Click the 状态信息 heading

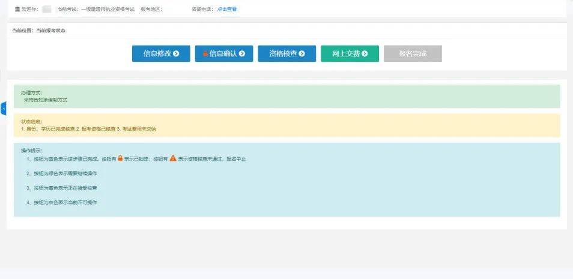[x=32, y=122]
